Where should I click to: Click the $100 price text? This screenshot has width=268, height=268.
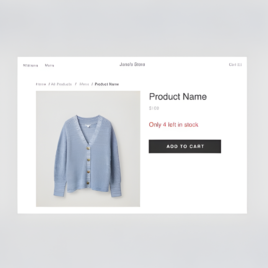coord(154,108)
